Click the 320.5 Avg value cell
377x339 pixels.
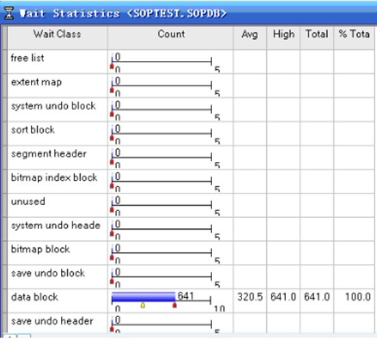tap(250, 297)
